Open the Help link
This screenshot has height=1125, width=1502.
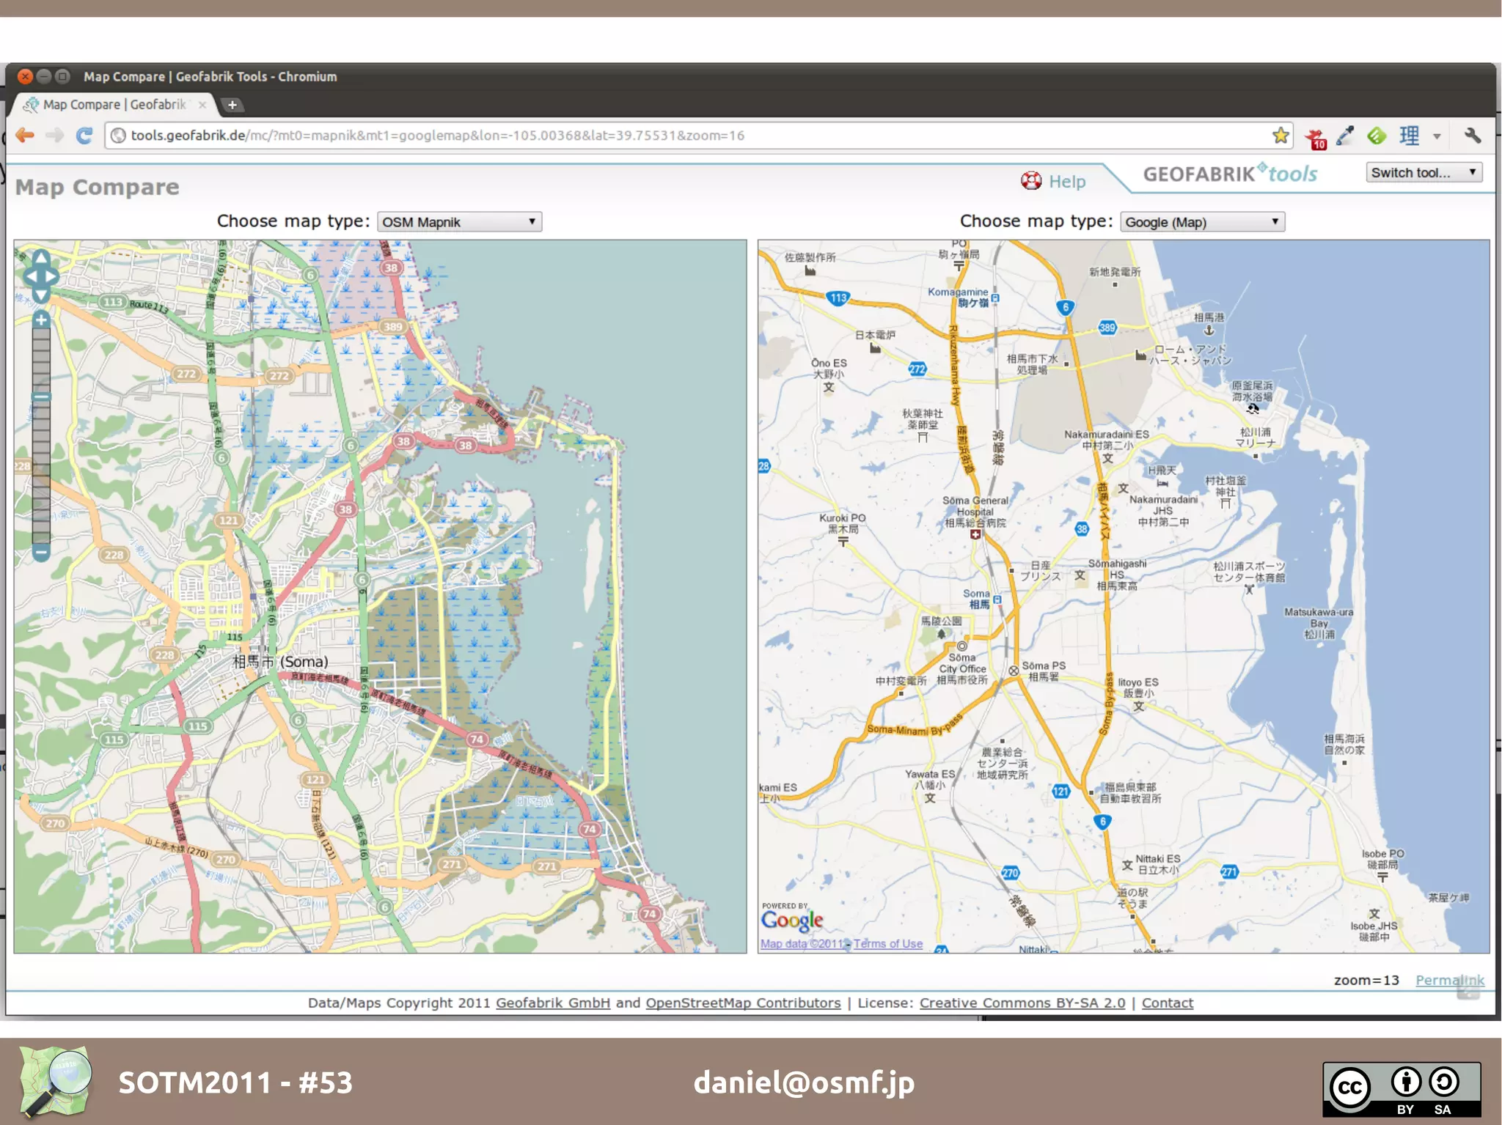(x=1066, y=182)
